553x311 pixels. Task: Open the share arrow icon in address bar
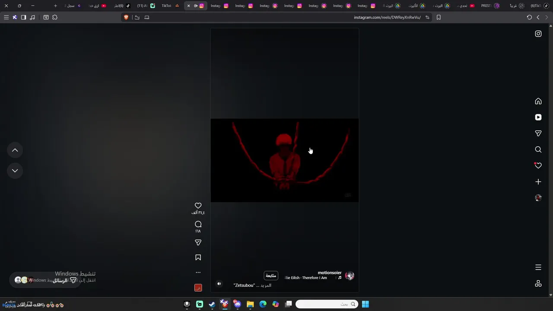click(x=137, y=17)
